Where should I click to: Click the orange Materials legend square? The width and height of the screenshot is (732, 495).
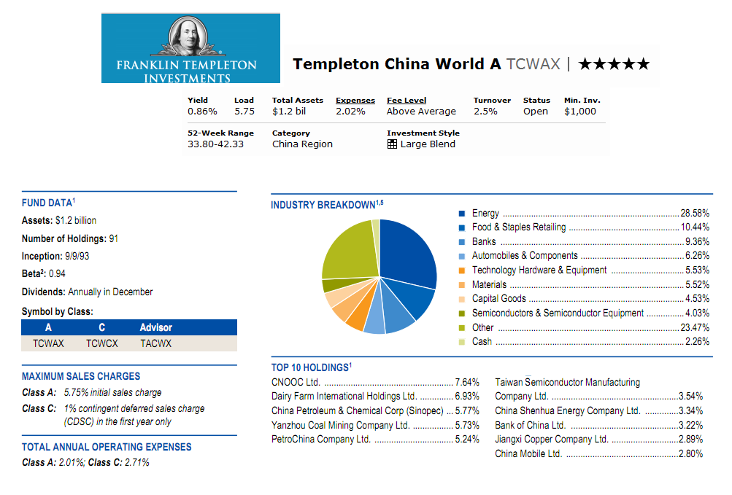[x=460, y=284]
